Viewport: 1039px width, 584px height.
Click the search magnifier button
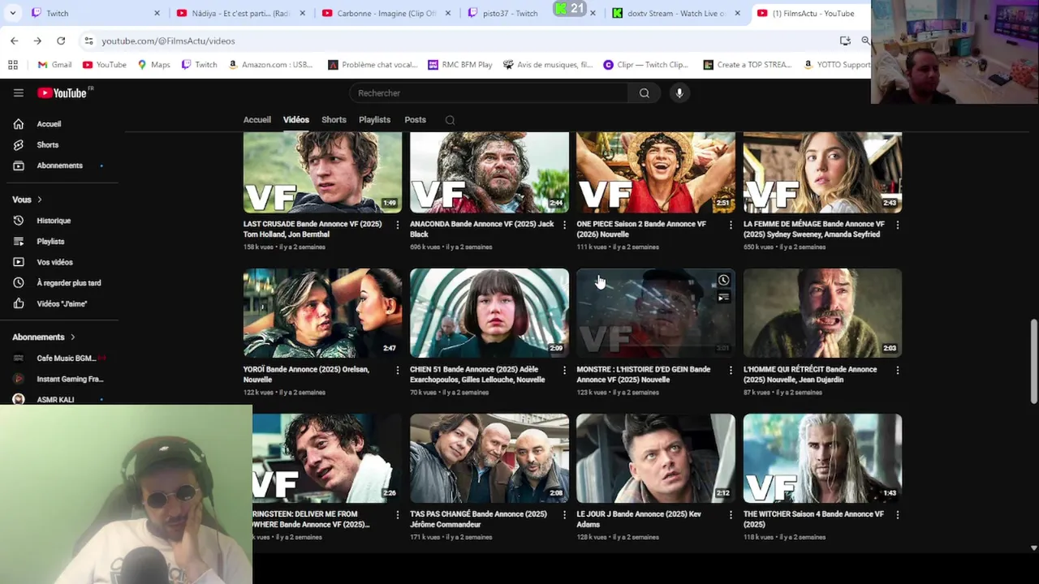tap(645, 93)
